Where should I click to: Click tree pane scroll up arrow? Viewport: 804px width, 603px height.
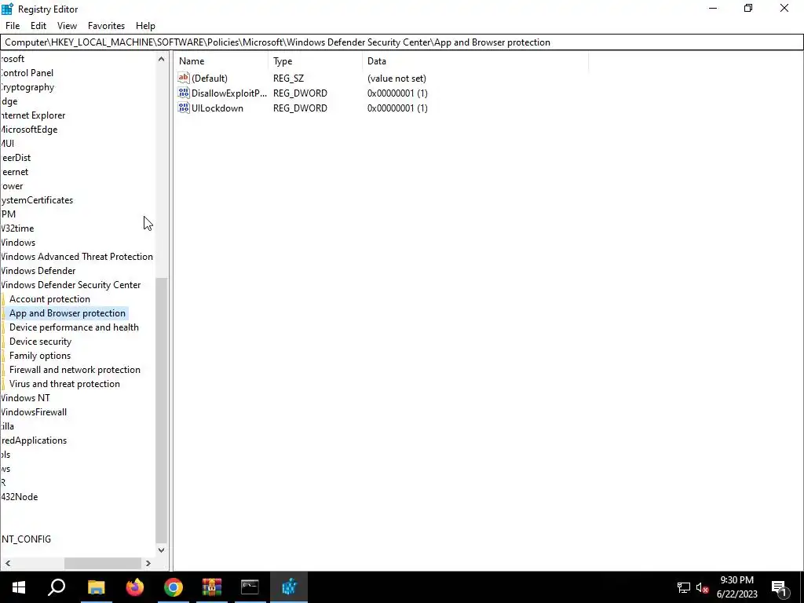(161, 59)
